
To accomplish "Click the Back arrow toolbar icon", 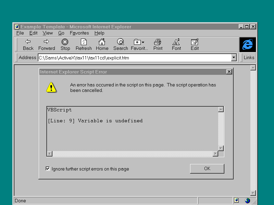I will pyautogui.click(x=28, y=42).
